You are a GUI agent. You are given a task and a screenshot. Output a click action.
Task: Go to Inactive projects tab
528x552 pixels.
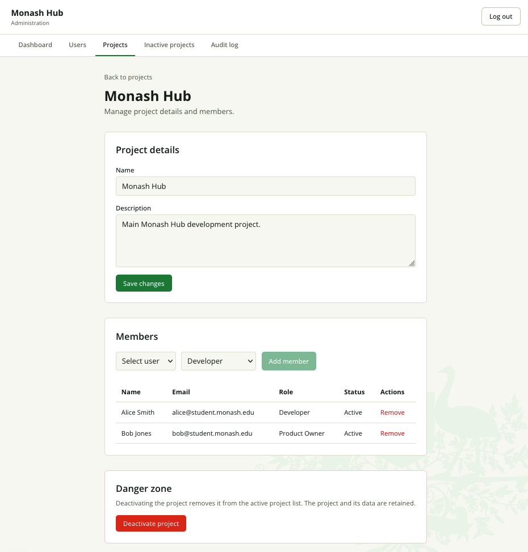tap(169, 45)
